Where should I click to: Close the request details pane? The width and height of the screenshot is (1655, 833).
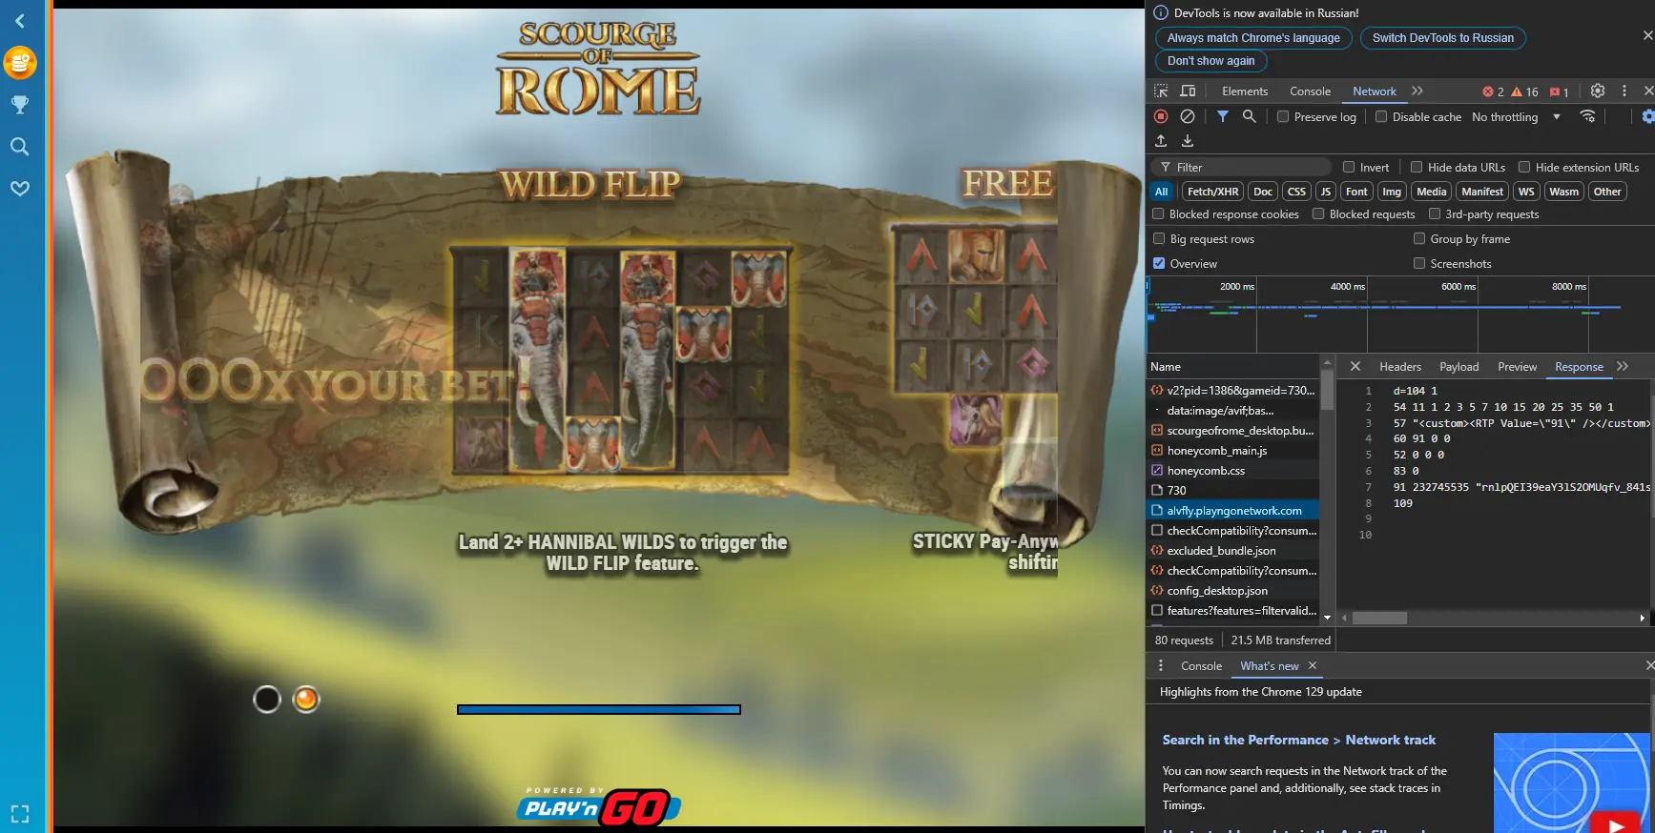pyautogui.click(x=1355, y=366)
